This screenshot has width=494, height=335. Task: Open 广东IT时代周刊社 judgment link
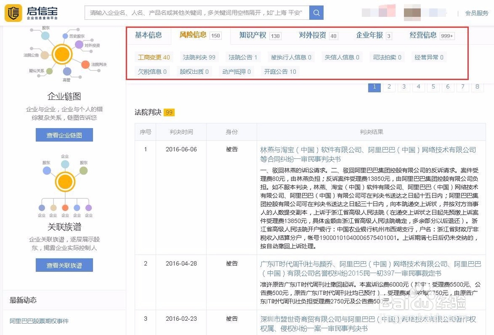pyautogui.click(x=370, y=268)
